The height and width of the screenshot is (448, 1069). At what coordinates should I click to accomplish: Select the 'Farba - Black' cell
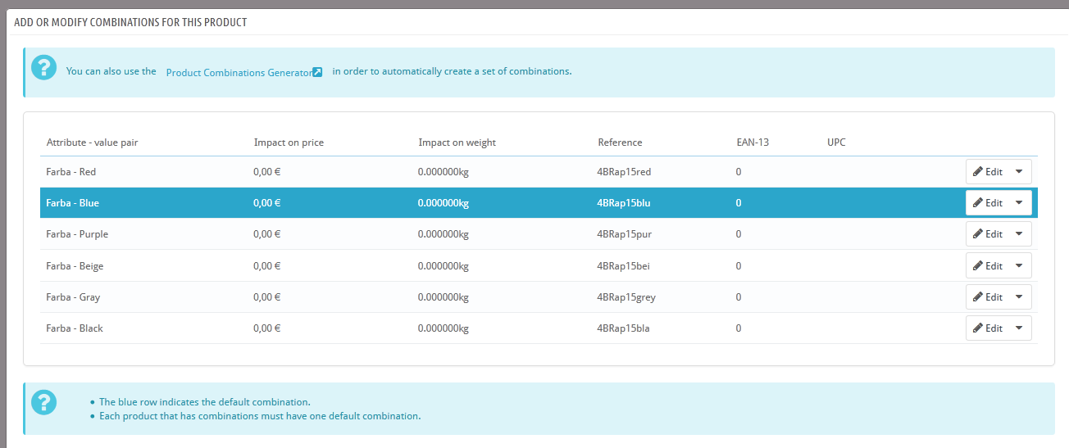coord(75,328)
